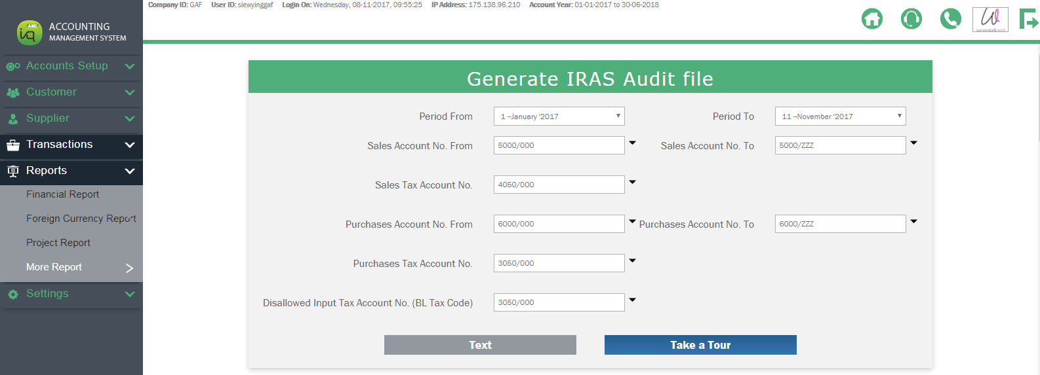Click the Accounts Setup gear icon
Screen dimensions: 1040x375
pyautogui.click(x=12, y=66)
